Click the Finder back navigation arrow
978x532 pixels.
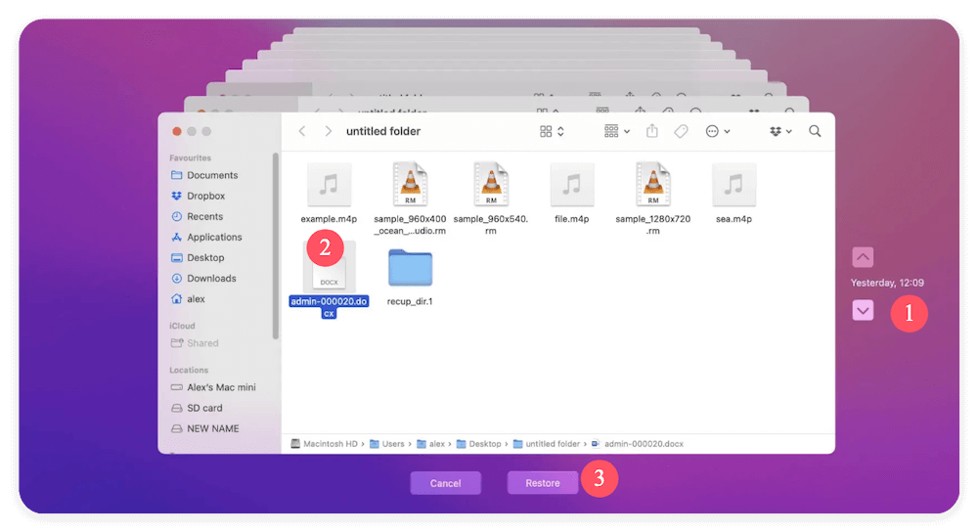(302, 131)
